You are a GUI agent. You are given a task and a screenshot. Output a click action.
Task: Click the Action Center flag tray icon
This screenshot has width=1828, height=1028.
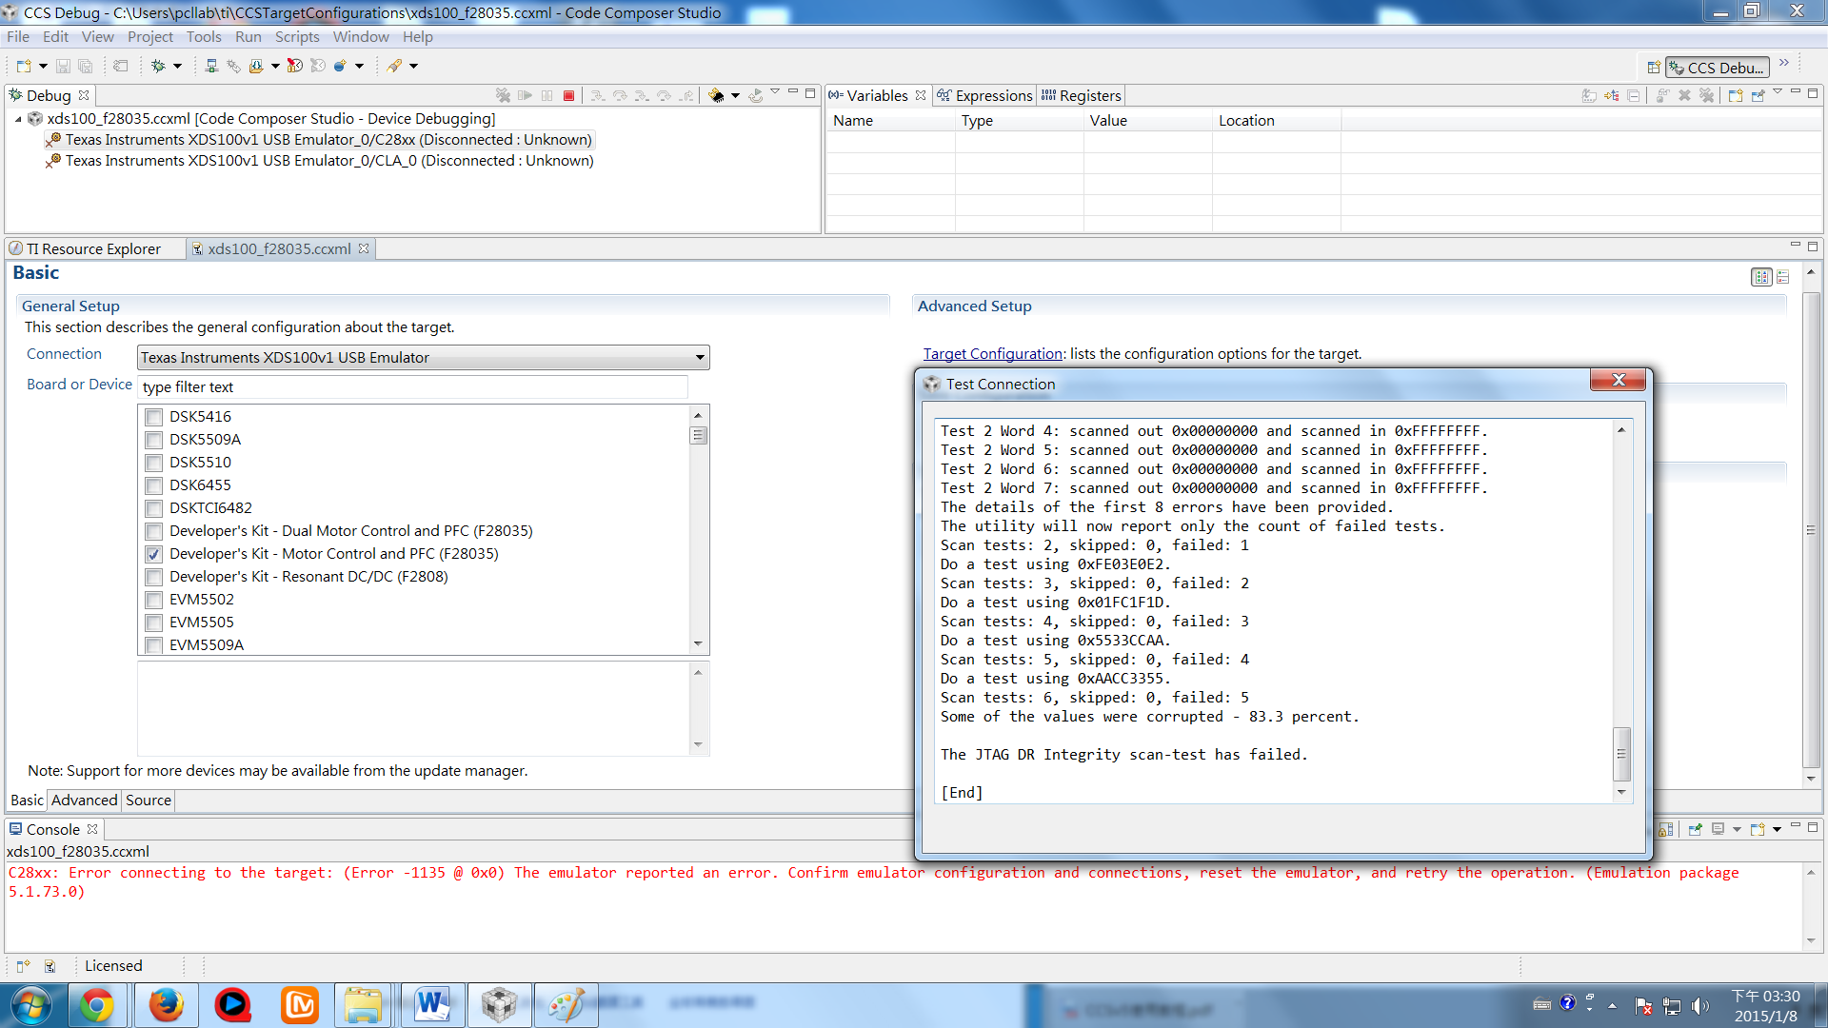(x=1643, y=1005)
